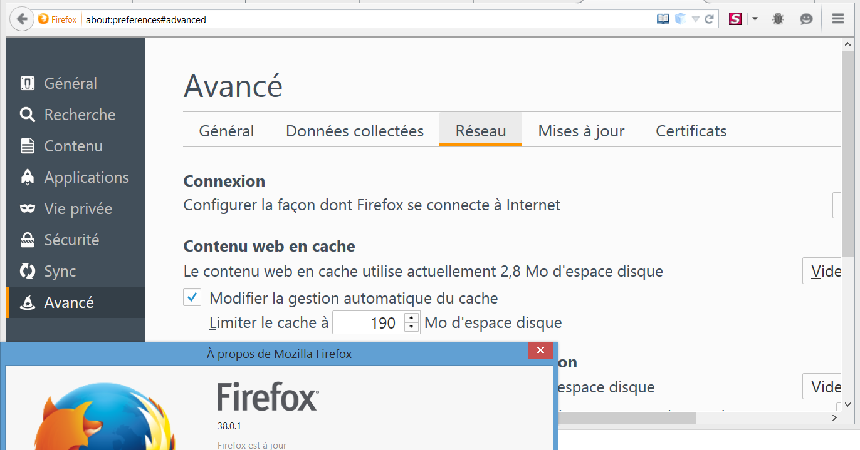Select Avancé in the sidebar

coord(76,302)
